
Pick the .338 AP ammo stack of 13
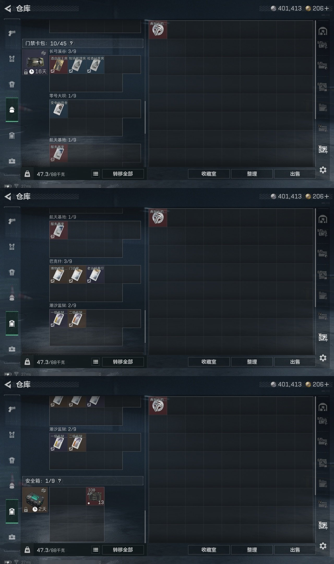click(x=95, y=496)
